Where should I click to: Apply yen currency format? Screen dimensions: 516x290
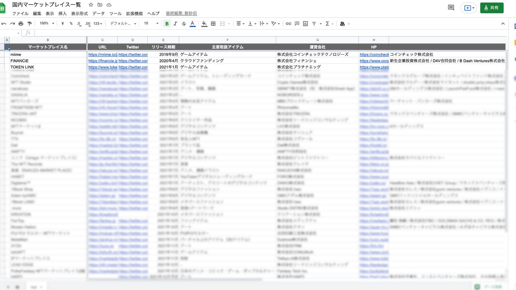(63, 24)
